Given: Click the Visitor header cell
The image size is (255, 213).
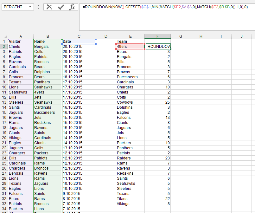Looking at the screenshot, I should click(x=21, y=42).
